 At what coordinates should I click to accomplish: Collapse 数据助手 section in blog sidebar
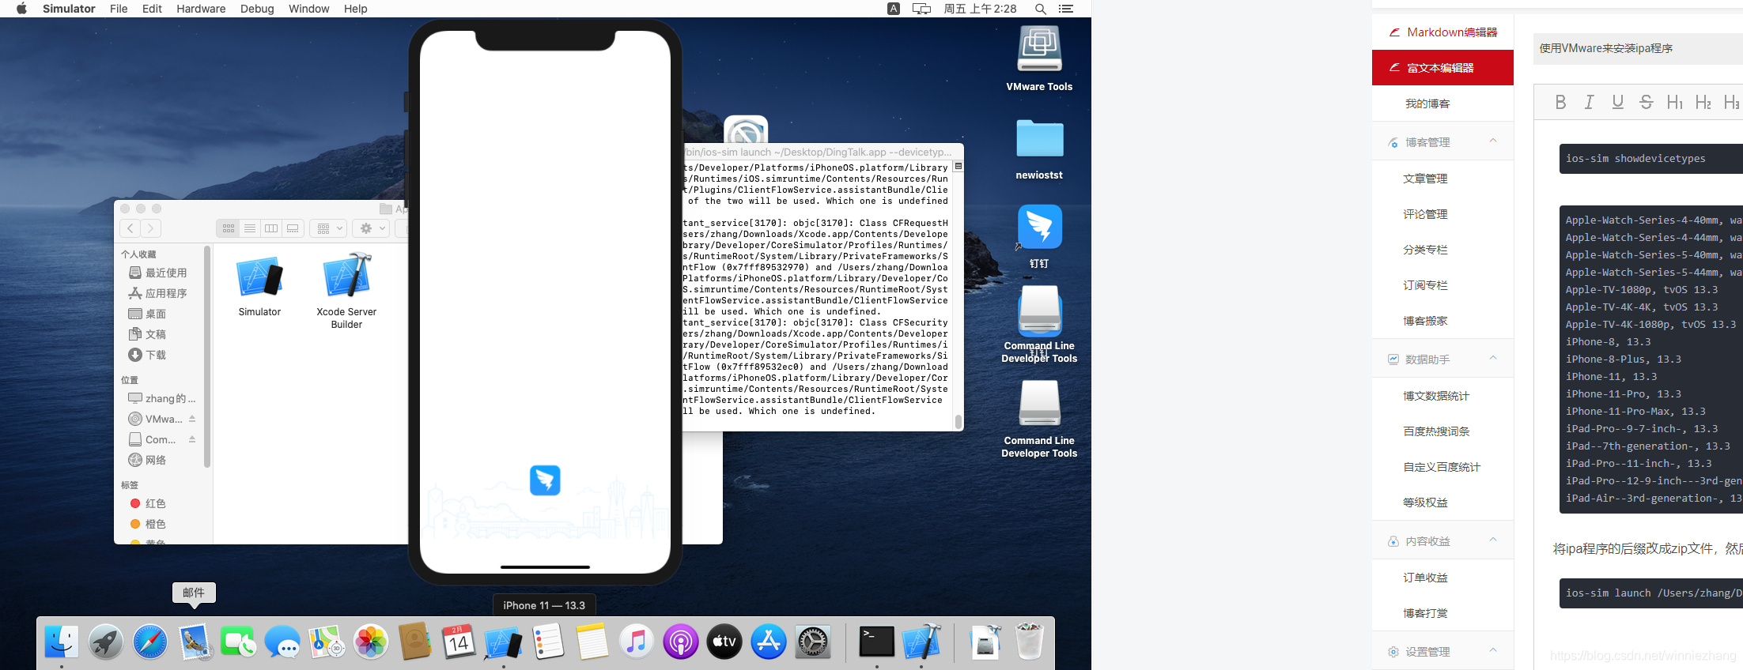click(x=1493, y=359)
